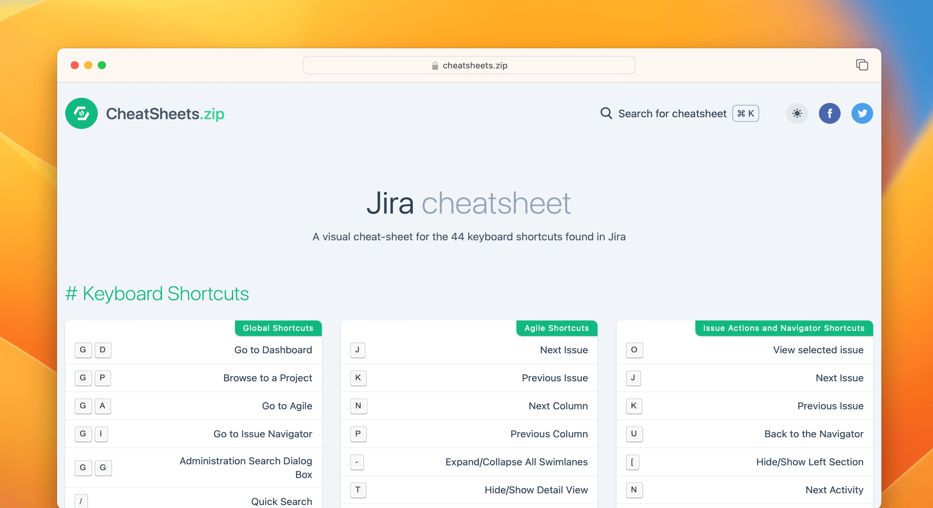Screen dimensions: 933x508
Task: Click the # Keyboard Shortcuts heading anchor
Action: click(x=157, y=294)
